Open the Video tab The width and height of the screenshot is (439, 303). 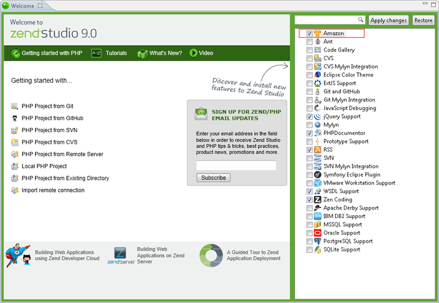click(x=202, y=53)
